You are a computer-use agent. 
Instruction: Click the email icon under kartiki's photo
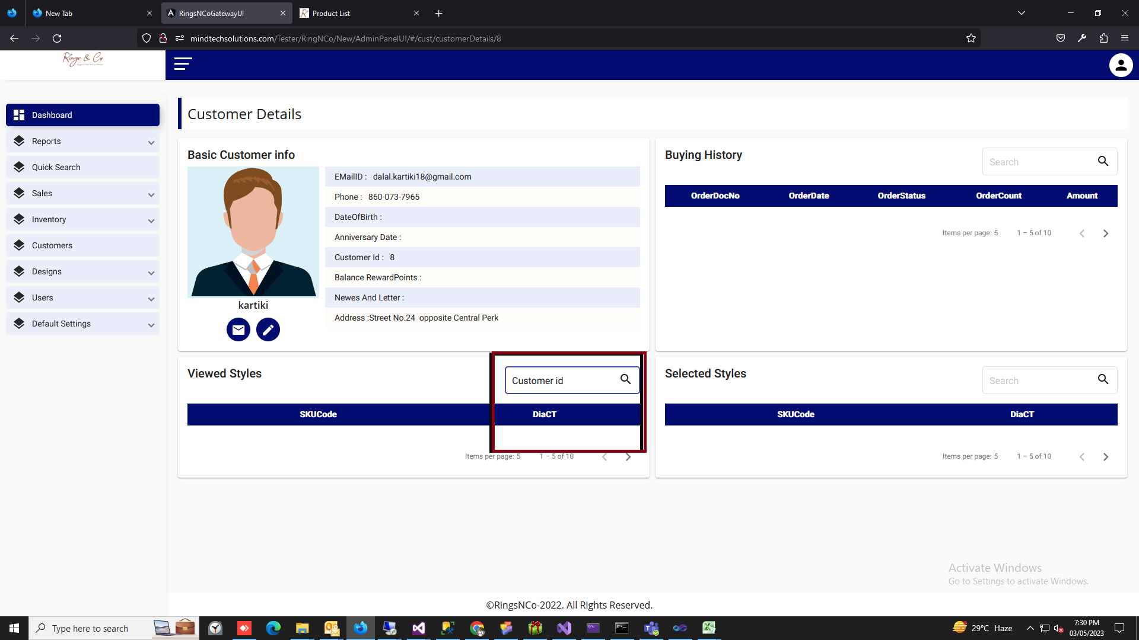(238, 329)
